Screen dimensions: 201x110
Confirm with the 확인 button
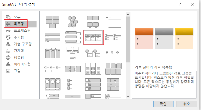163,104
